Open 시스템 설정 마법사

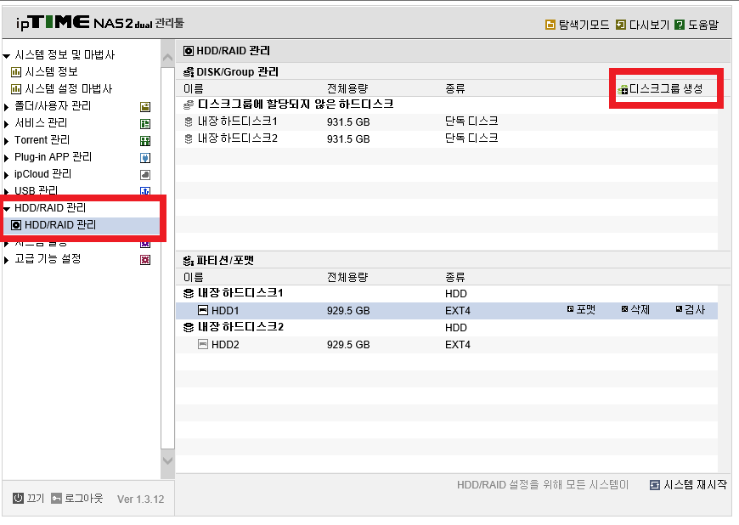pos(68,88)
